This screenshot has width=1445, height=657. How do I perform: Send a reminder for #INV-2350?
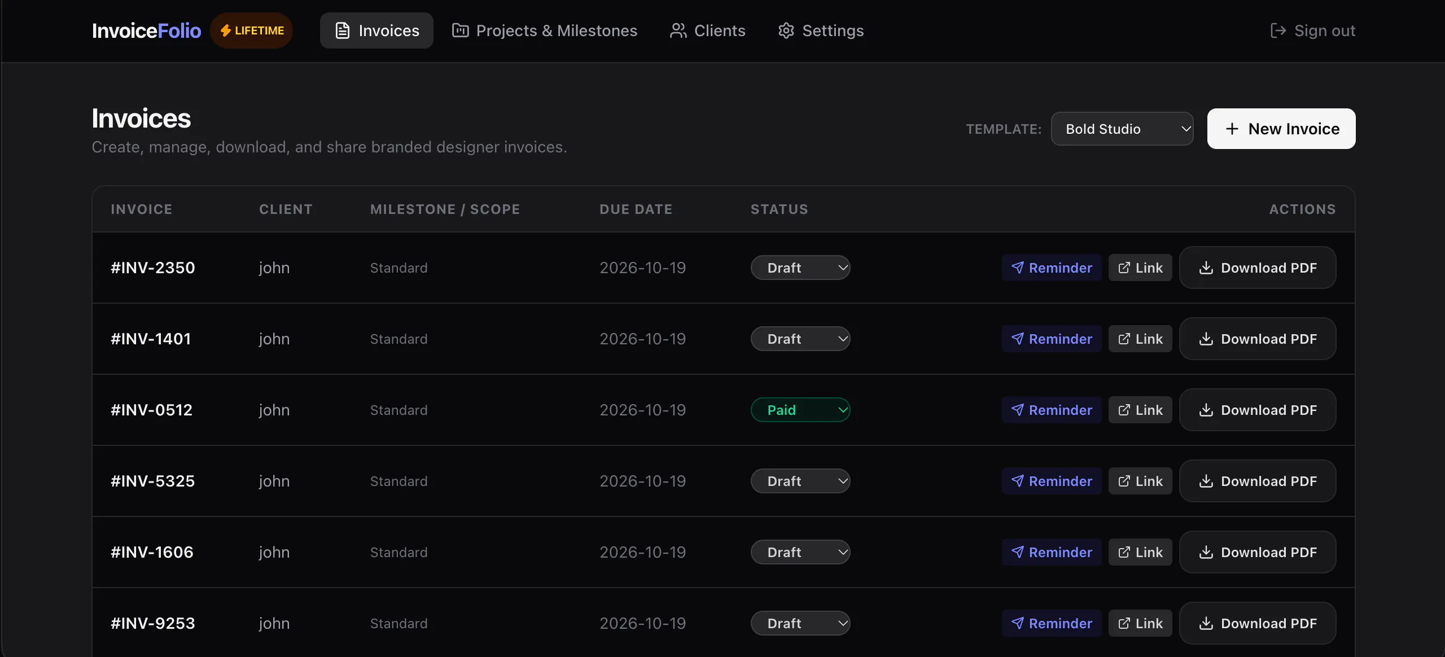pyautogui.click(x=1052, y=268)
